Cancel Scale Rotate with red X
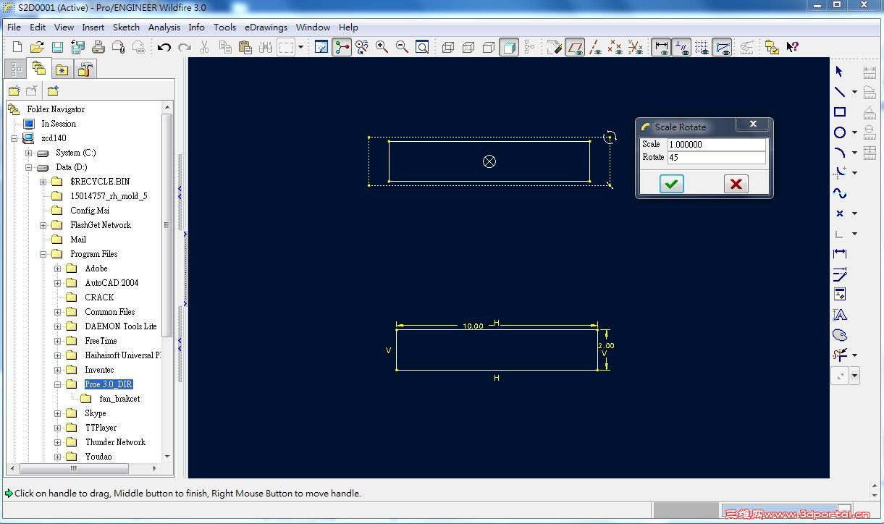This screenshot has width=884, height=524. pos(736,184)
